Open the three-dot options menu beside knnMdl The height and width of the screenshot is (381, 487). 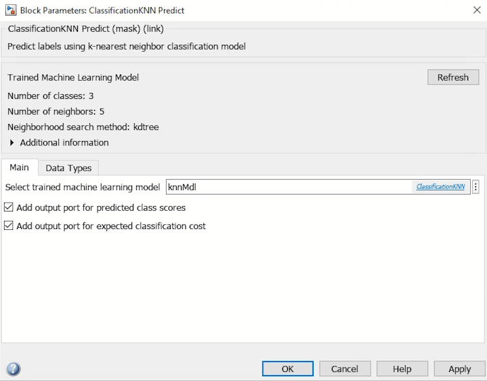pos(475,186)
